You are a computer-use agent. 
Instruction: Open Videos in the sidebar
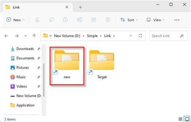(19, 86)
